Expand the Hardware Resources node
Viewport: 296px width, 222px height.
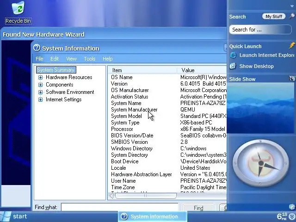click(x=40, y=77)
